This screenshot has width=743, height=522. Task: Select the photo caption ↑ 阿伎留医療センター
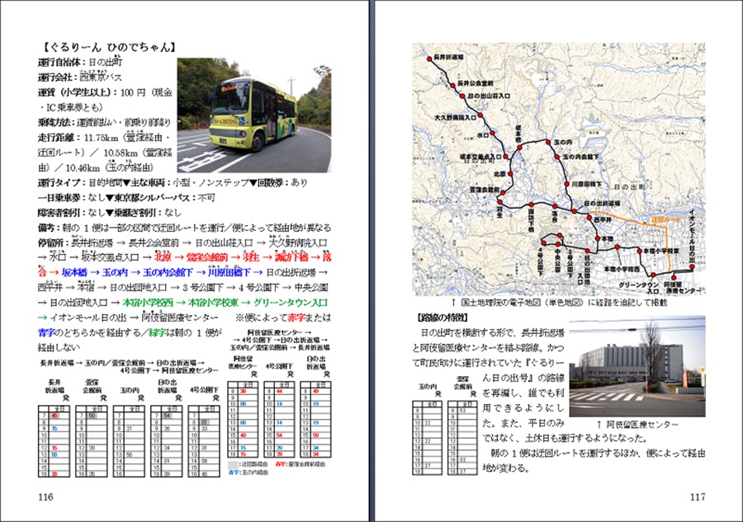(x=637, y=424)
